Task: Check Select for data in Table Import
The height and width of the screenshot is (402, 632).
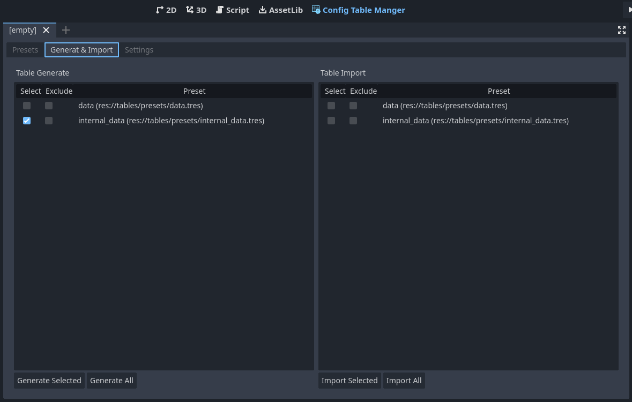Action: pos(331,106)
